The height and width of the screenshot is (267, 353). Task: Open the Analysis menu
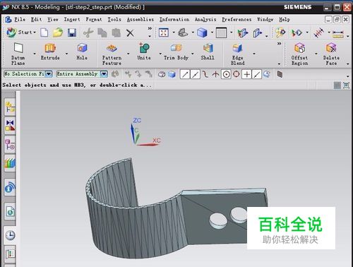205,19
